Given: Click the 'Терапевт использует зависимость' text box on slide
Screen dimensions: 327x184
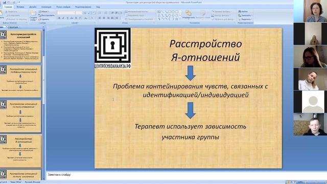Looking at the screenshot, I should 190,131.
